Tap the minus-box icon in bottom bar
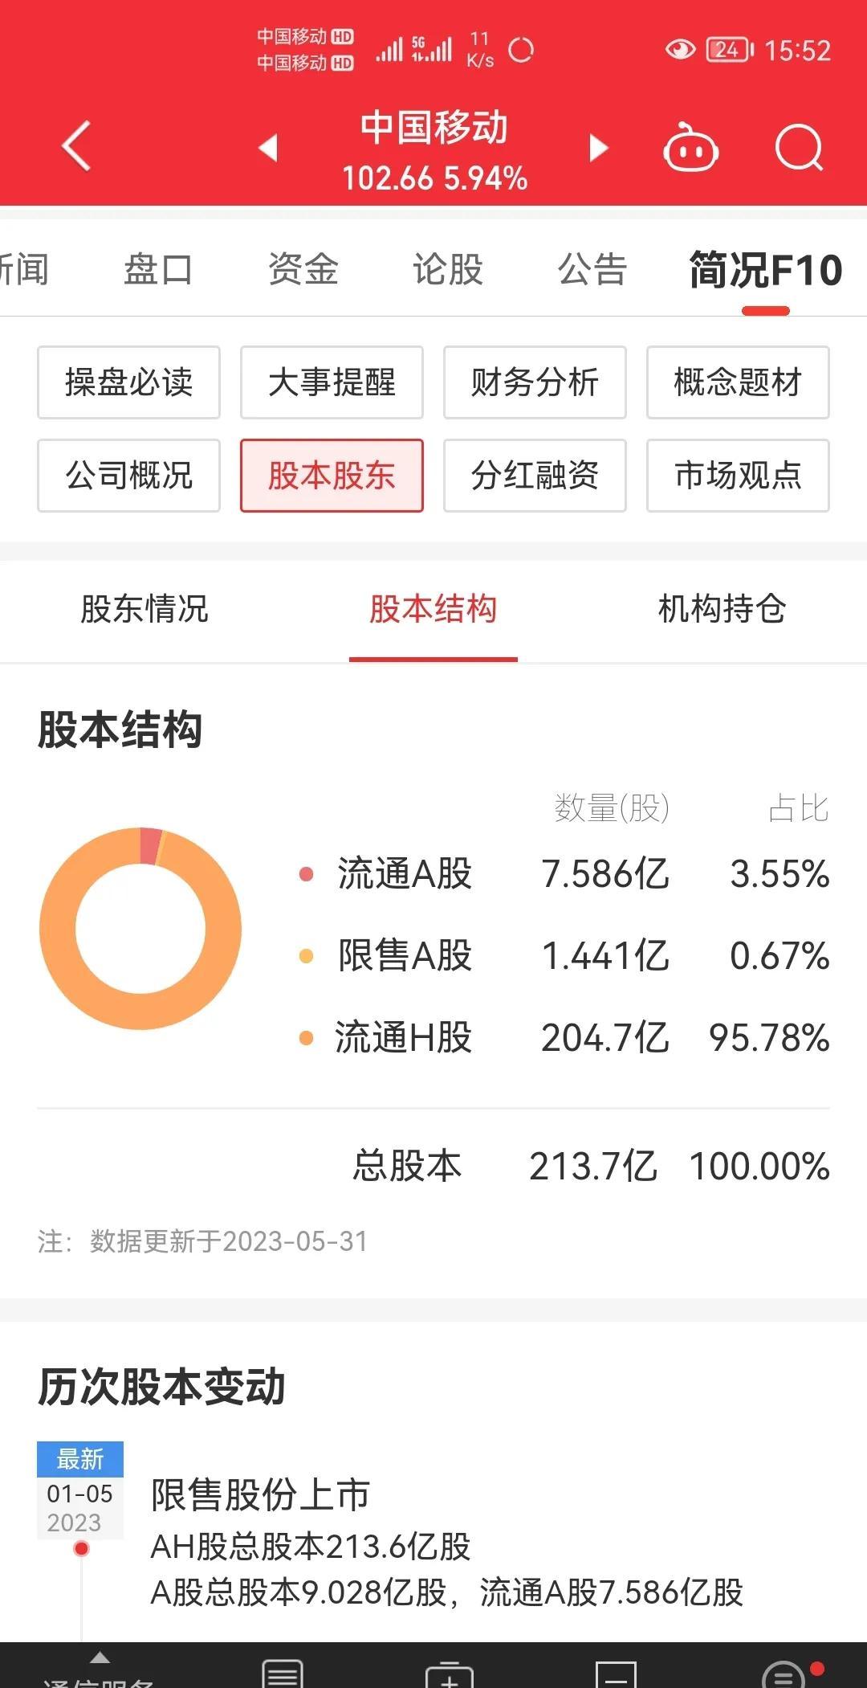This screenshot has height=1688, width=867. [616, 1674]
